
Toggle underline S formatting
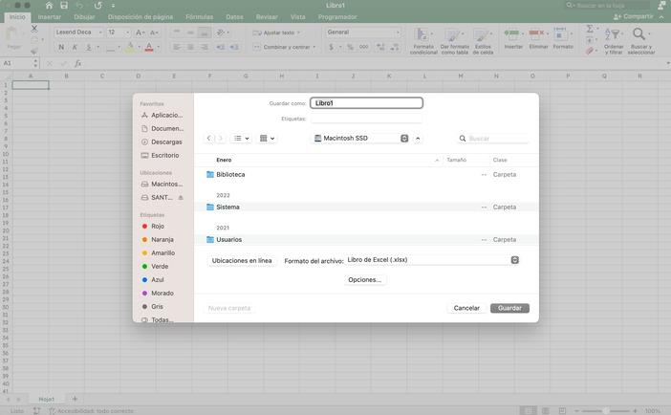(89, 47)
